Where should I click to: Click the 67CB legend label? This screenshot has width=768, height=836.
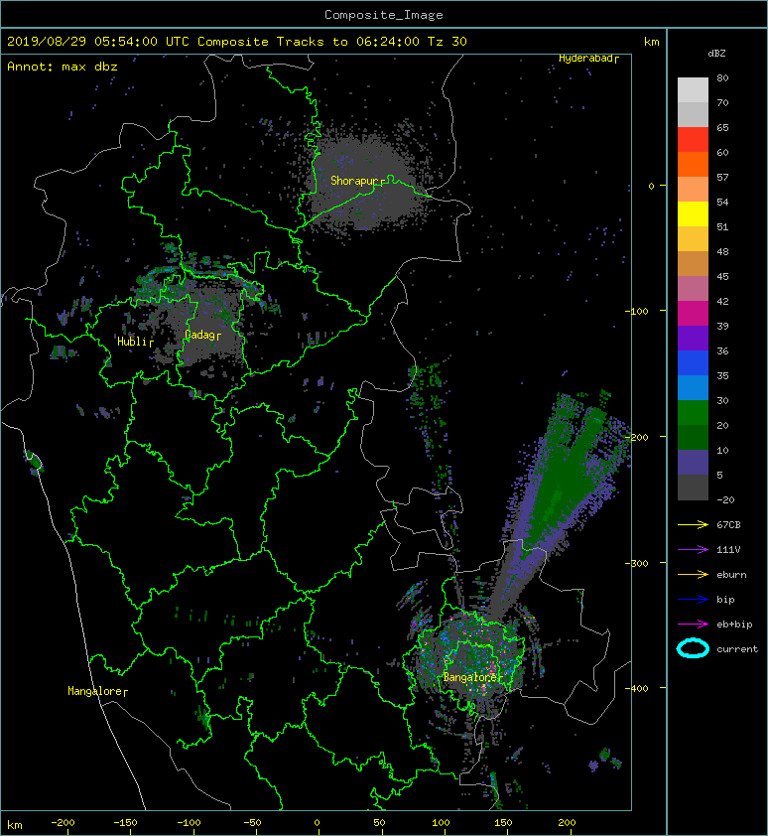point(728,524)
